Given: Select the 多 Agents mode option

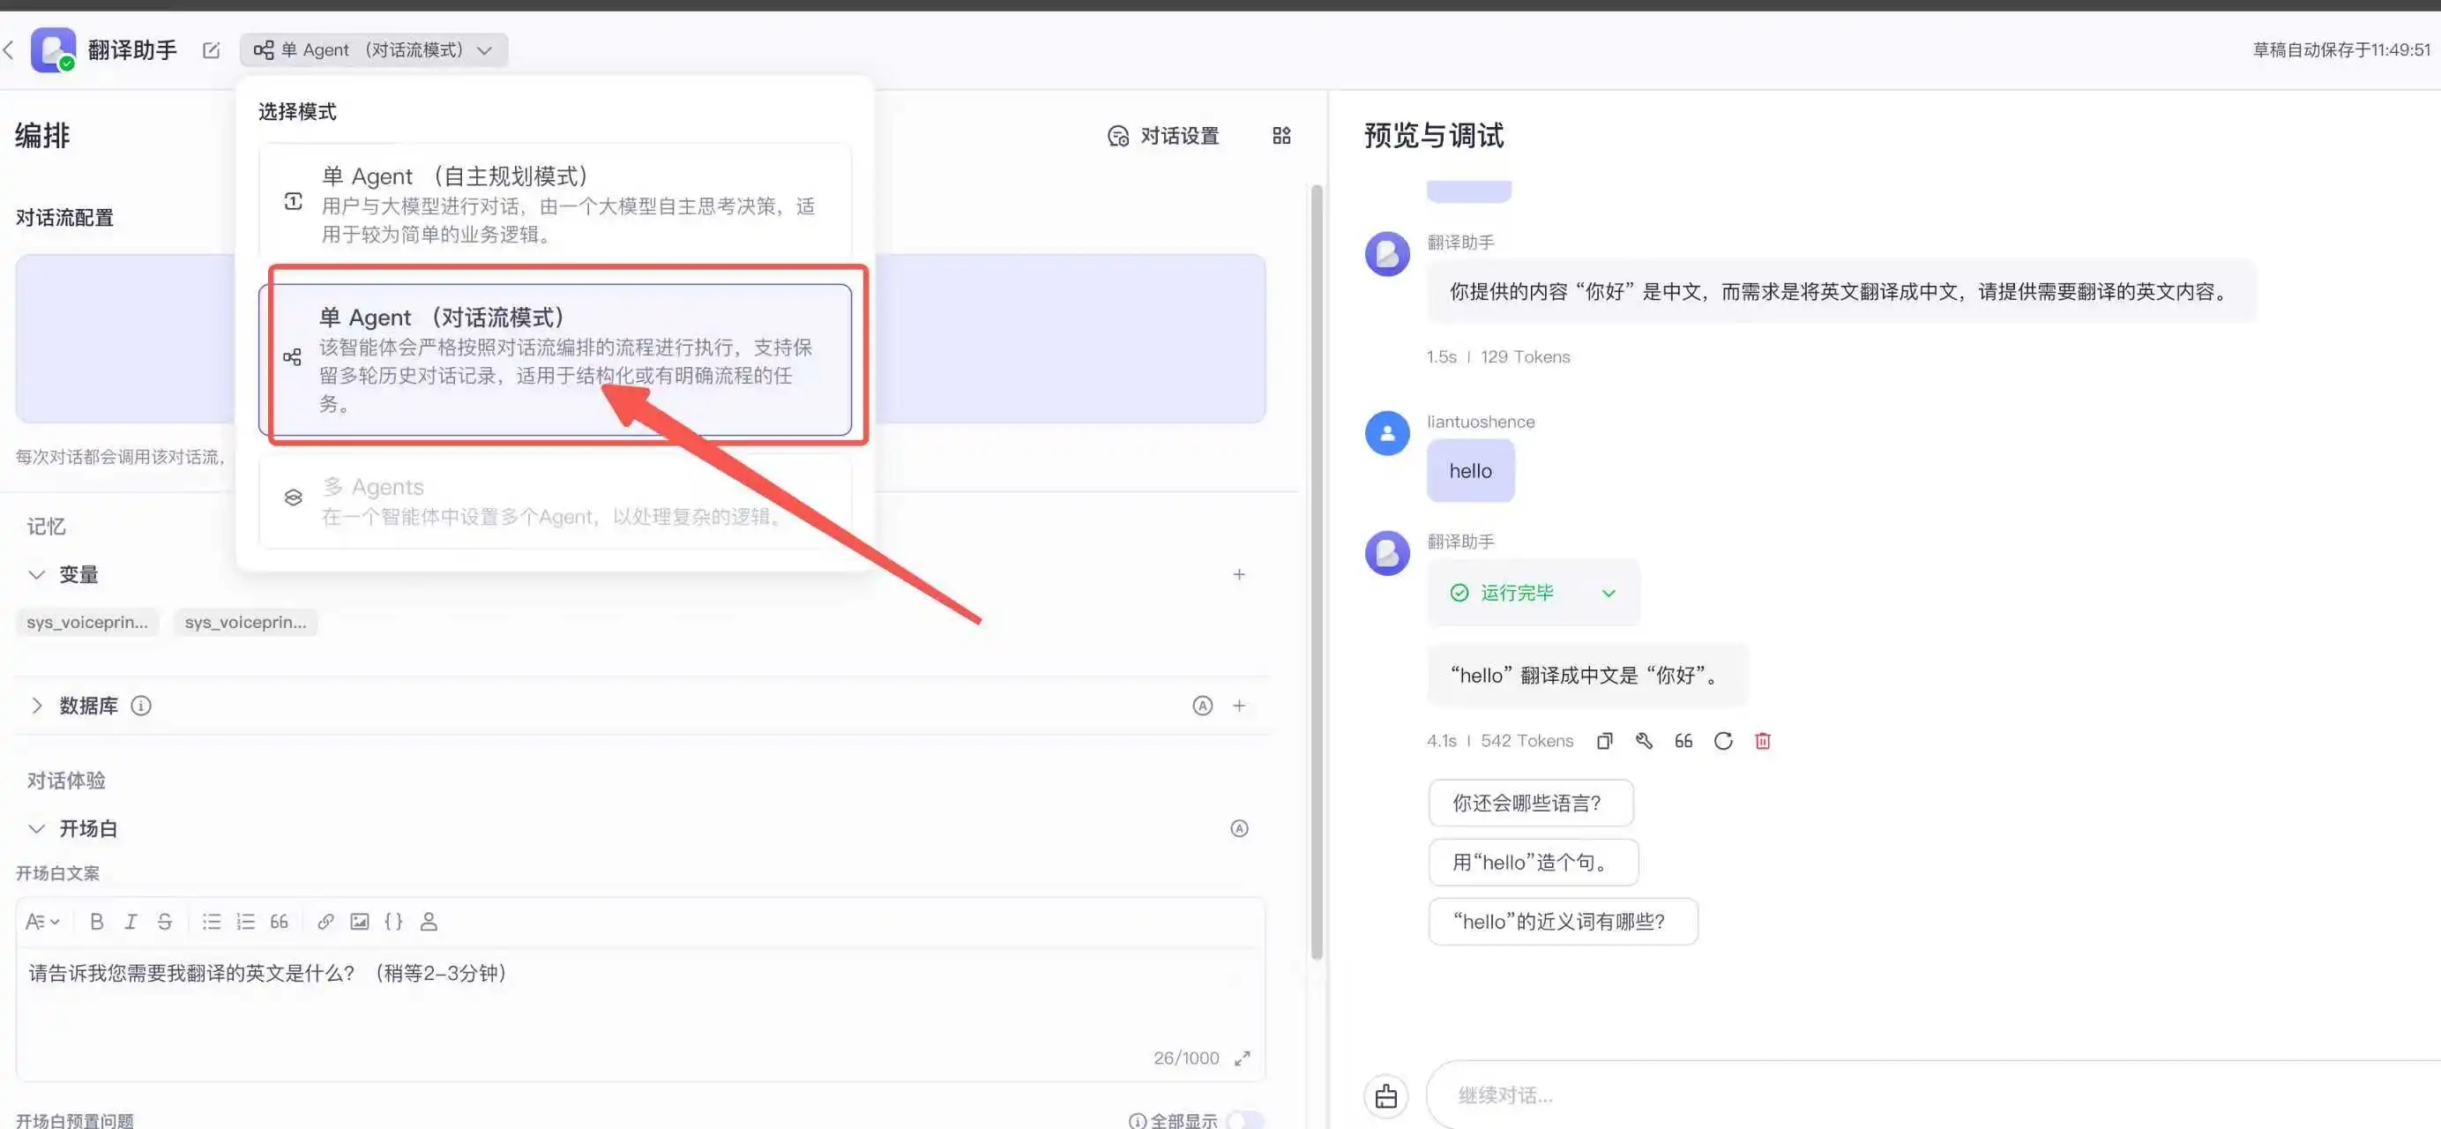Looking at the screenshot, I should (555, 500).
